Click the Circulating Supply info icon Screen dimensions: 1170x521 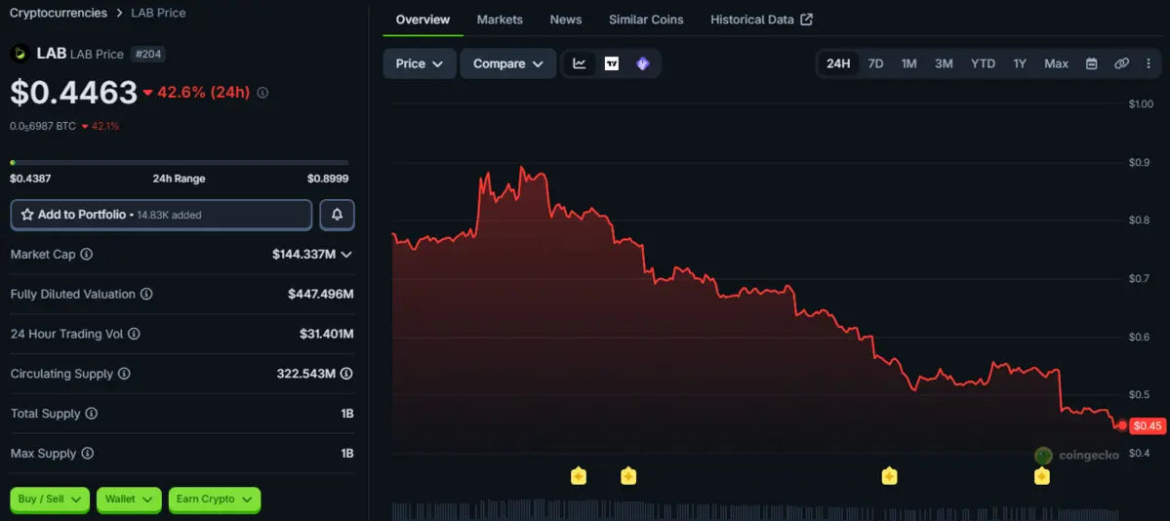coord(125,374)
